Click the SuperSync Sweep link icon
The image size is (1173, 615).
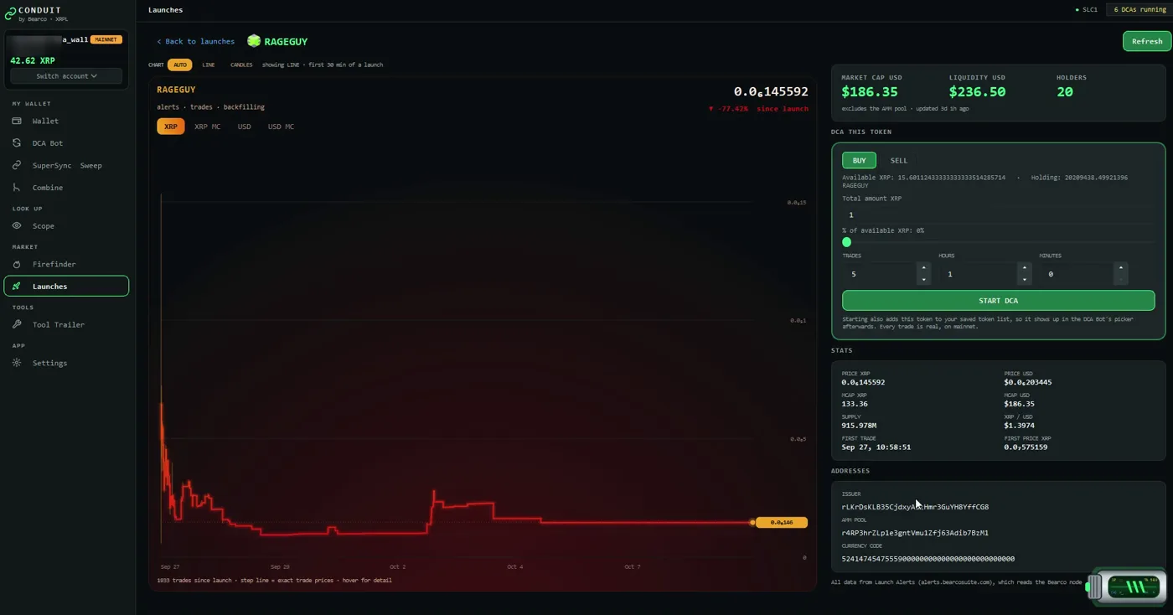coord(17,165)
